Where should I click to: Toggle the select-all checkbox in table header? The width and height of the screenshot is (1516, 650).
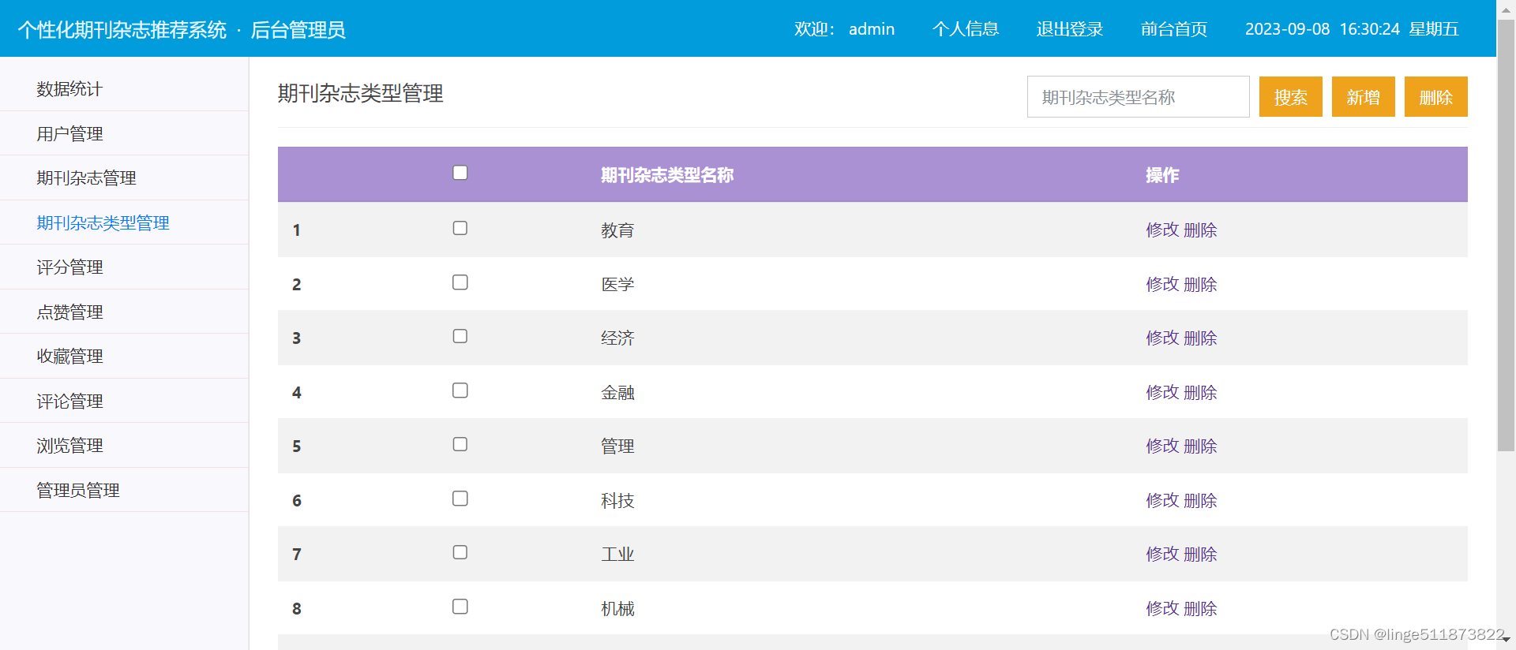(x=460, y=173)
